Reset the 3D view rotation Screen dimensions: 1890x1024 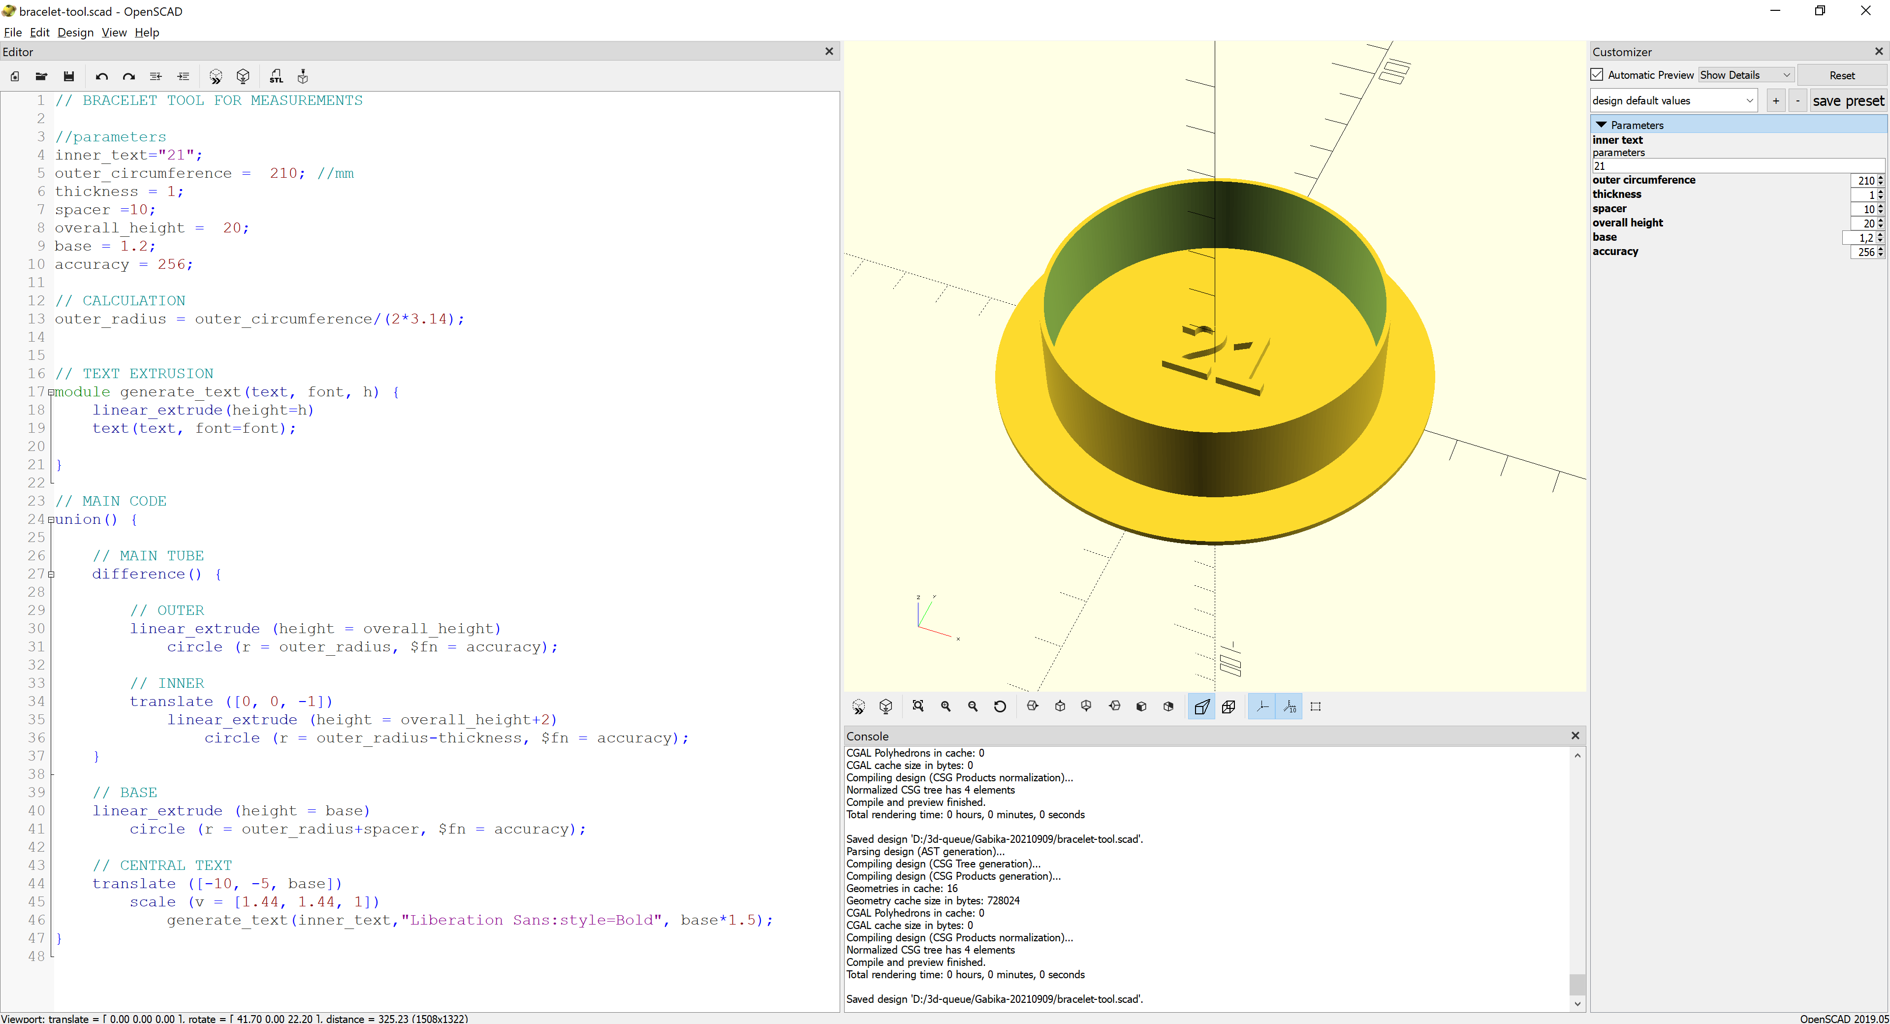point(1000,706)
